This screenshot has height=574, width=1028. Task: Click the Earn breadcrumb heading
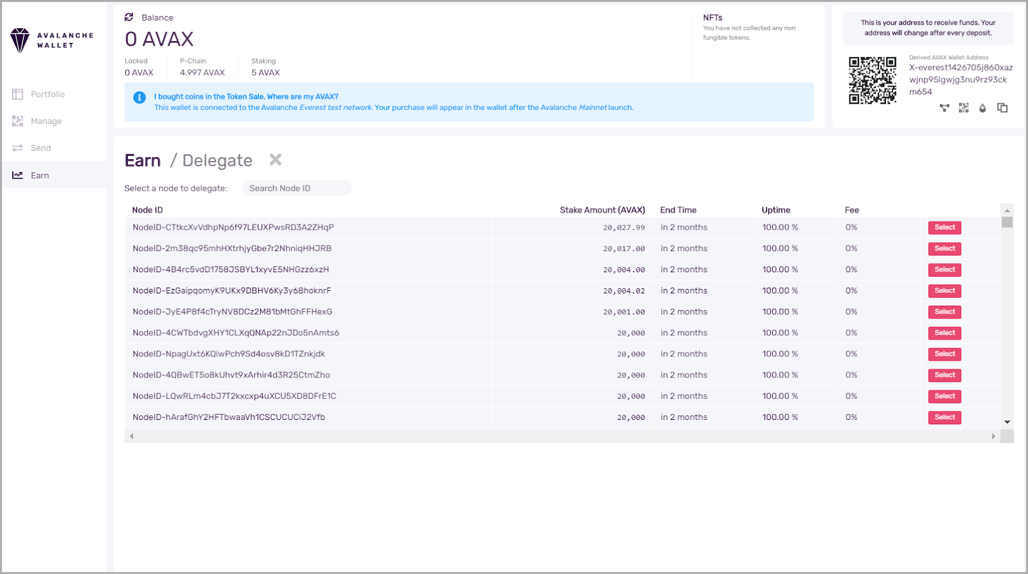143,161
